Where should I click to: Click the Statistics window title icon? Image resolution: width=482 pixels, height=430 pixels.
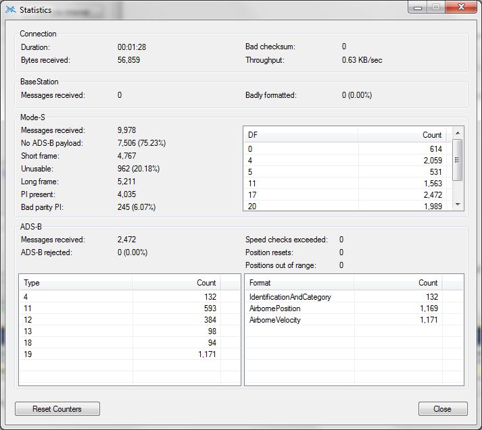tap(10, 10)
